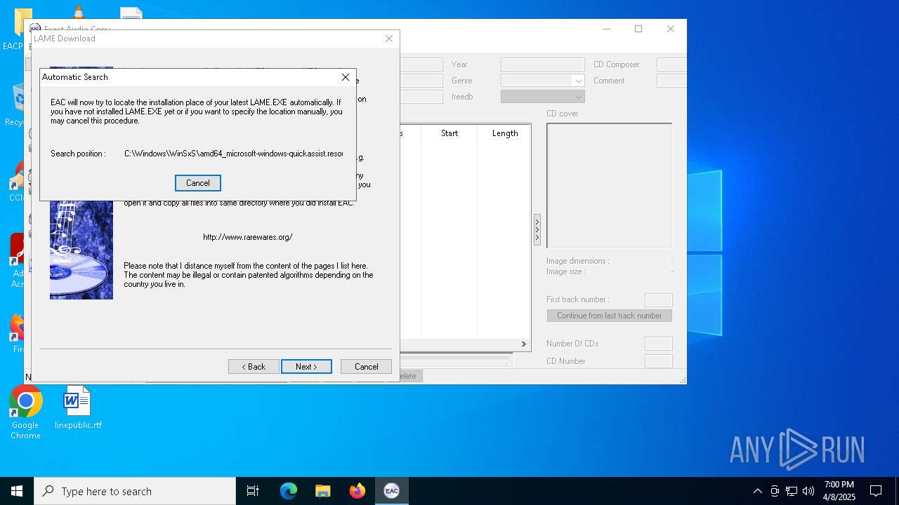Open the volume control in tray
This screenshot has height=505, width=899.
(808, 491)
